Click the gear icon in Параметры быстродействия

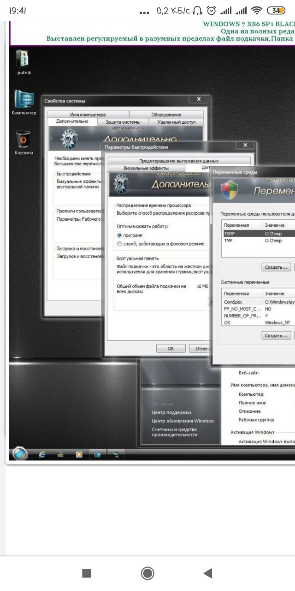[121, 183]
